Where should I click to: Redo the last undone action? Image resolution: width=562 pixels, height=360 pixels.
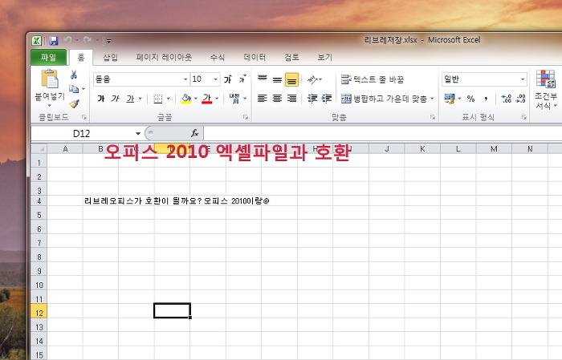[x=87, y=40]
